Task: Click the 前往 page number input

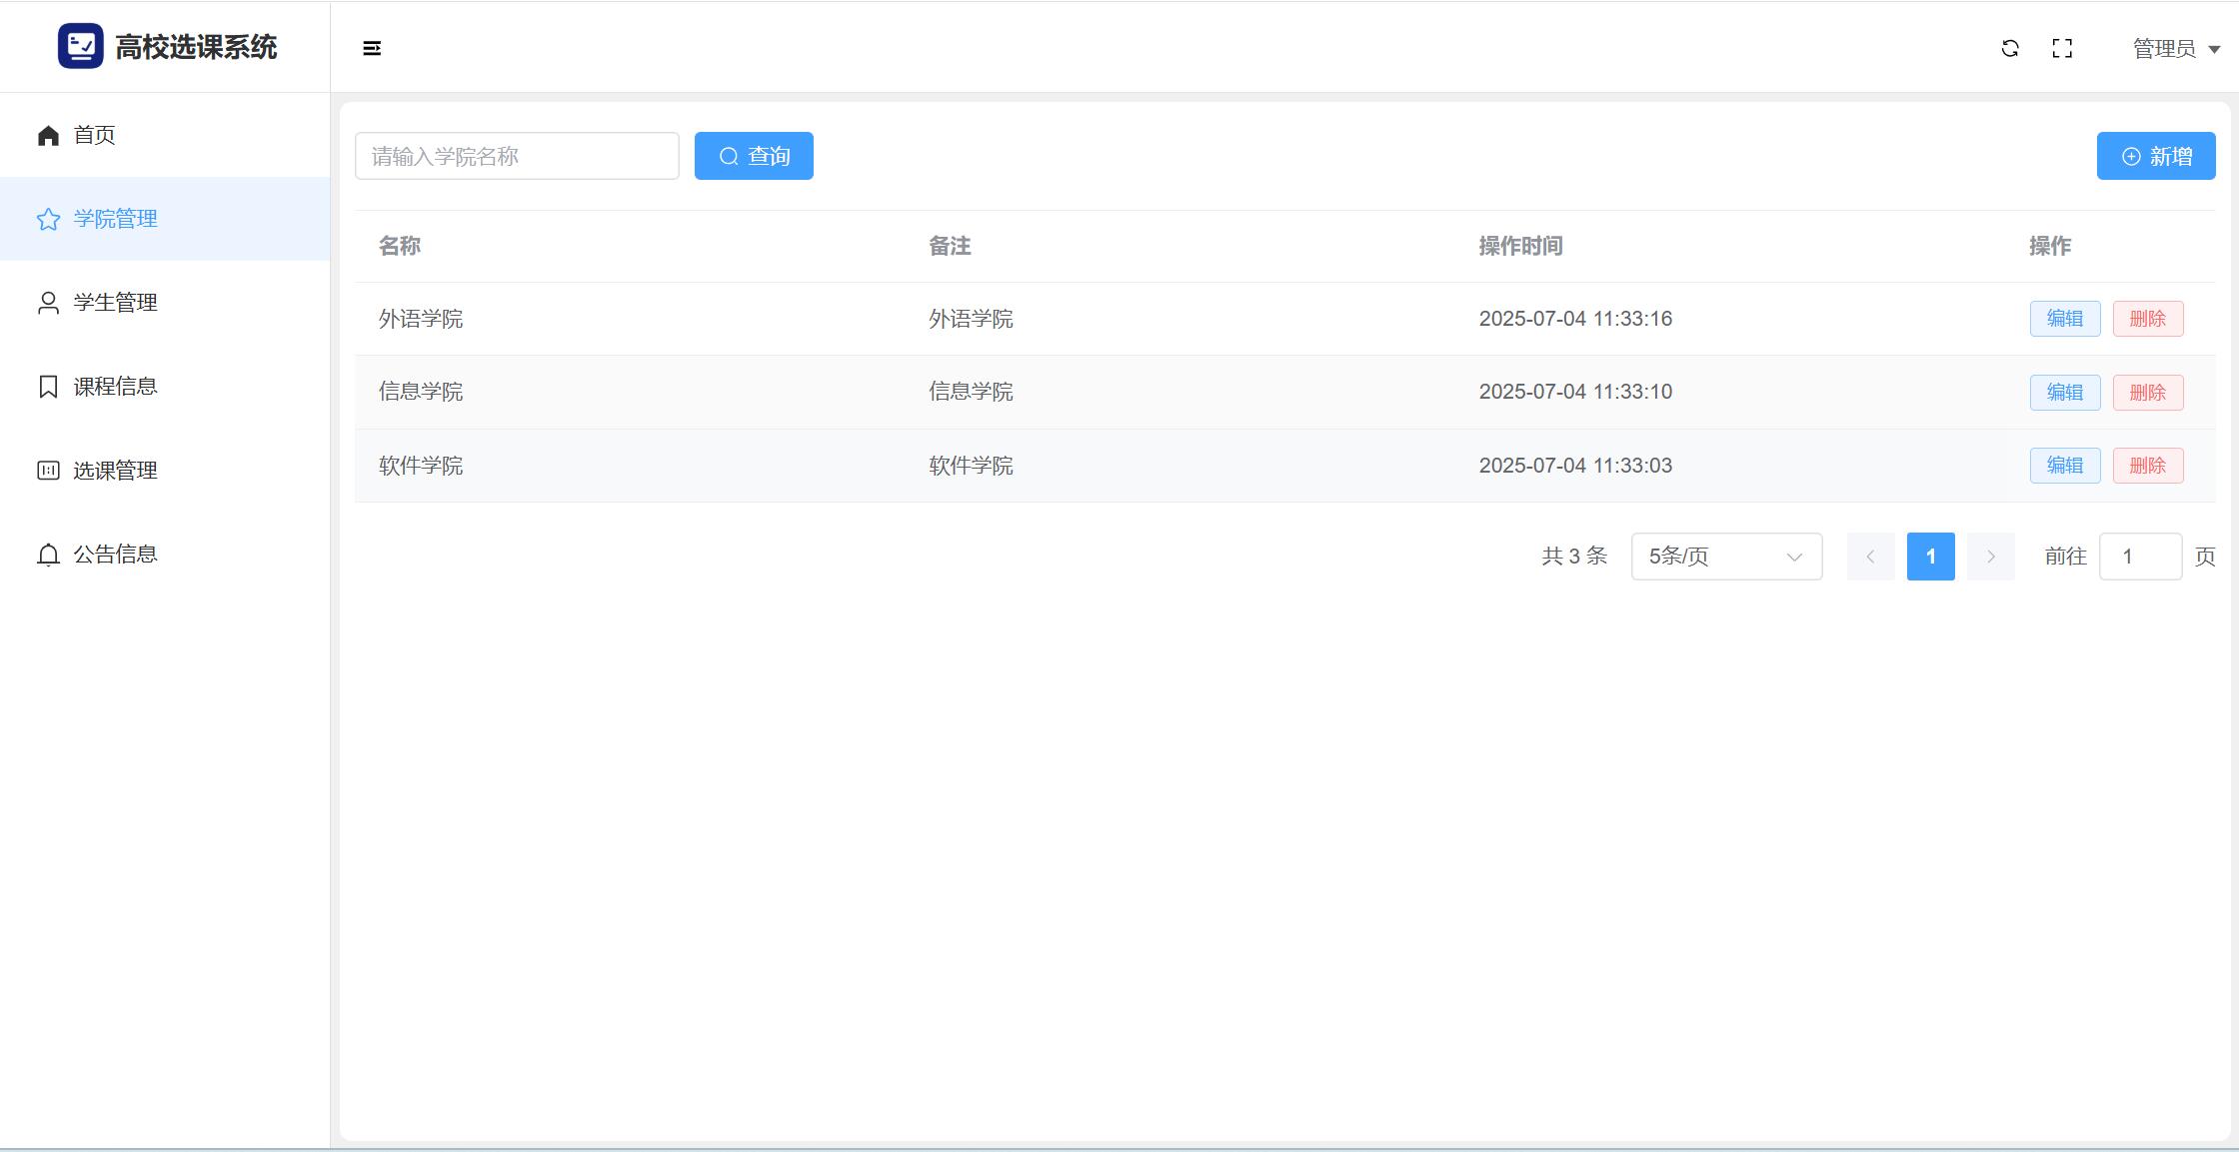Action: point(2139,557)
